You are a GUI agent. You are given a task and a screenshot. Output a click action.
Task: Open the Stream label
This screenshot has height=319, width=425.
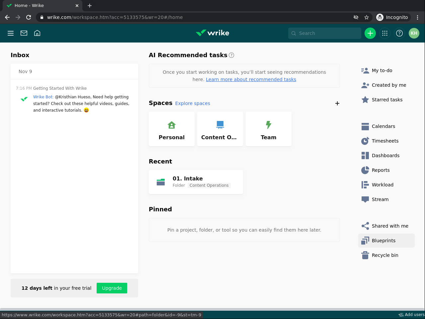pos(380,199)
